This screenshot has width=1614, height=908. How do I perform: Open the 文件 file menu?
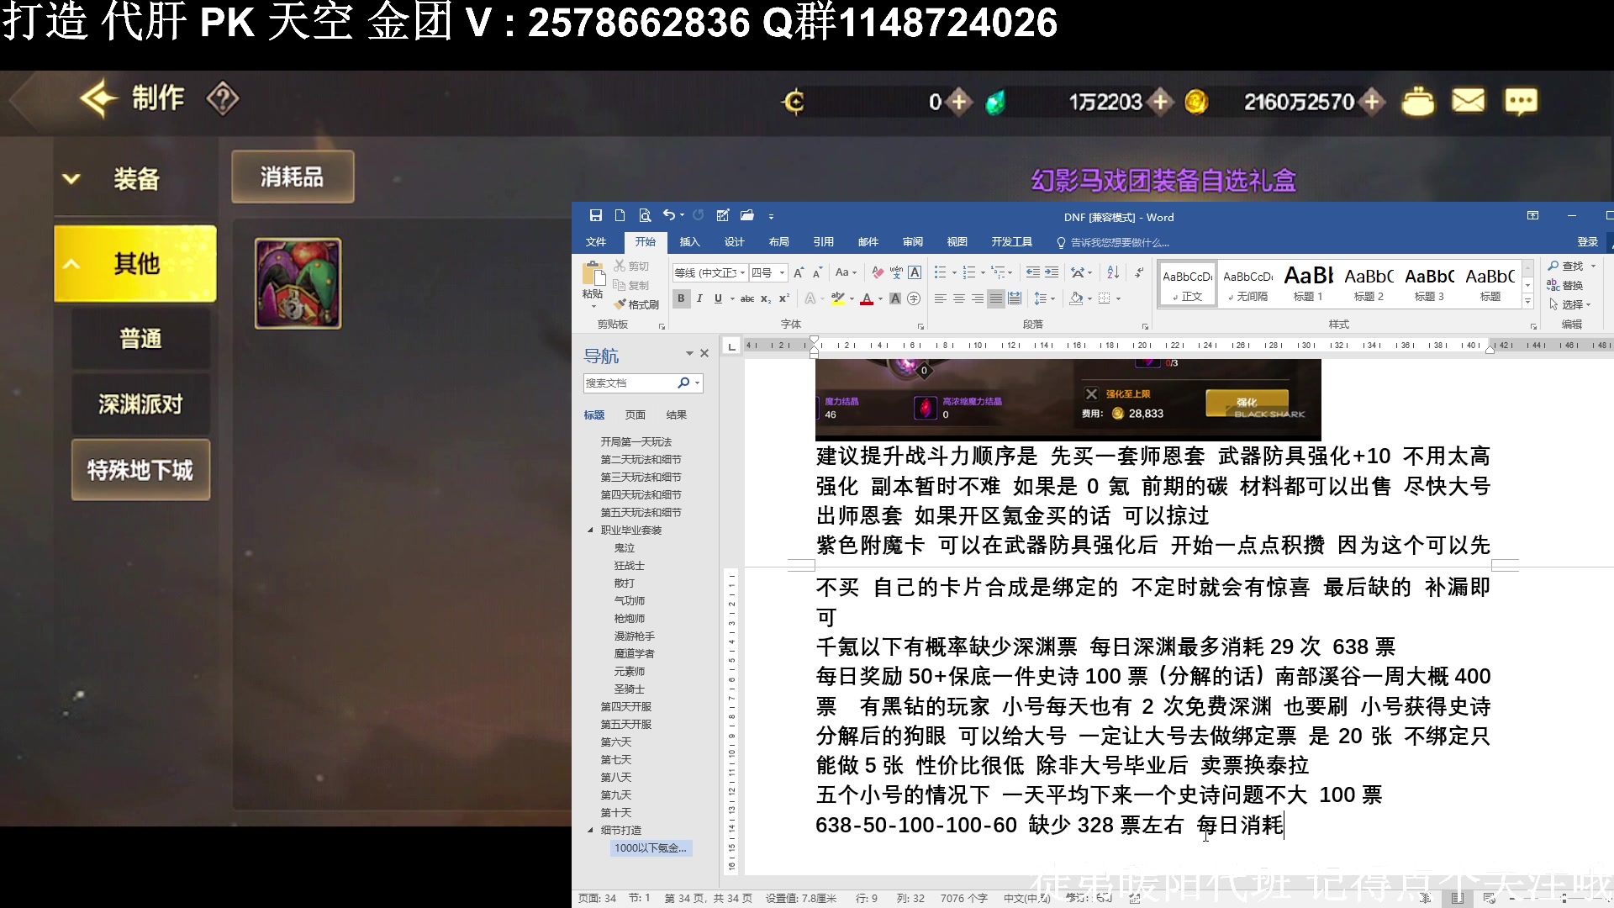coord(596,242)
